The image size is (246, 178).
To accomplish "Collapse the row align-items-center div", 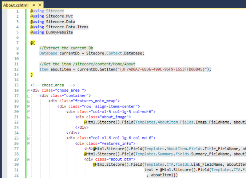I will [x=28, y=106].
